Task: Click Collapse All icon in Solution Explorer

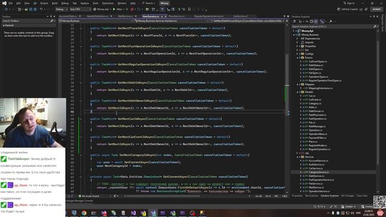Action: click(311, 22)
